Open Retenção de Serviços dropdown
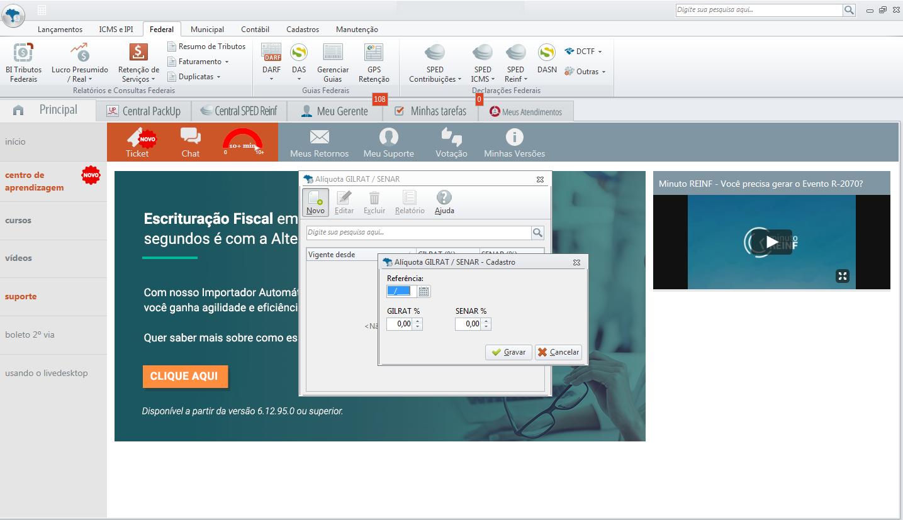 pyautogui.click(x=138, y=63)
